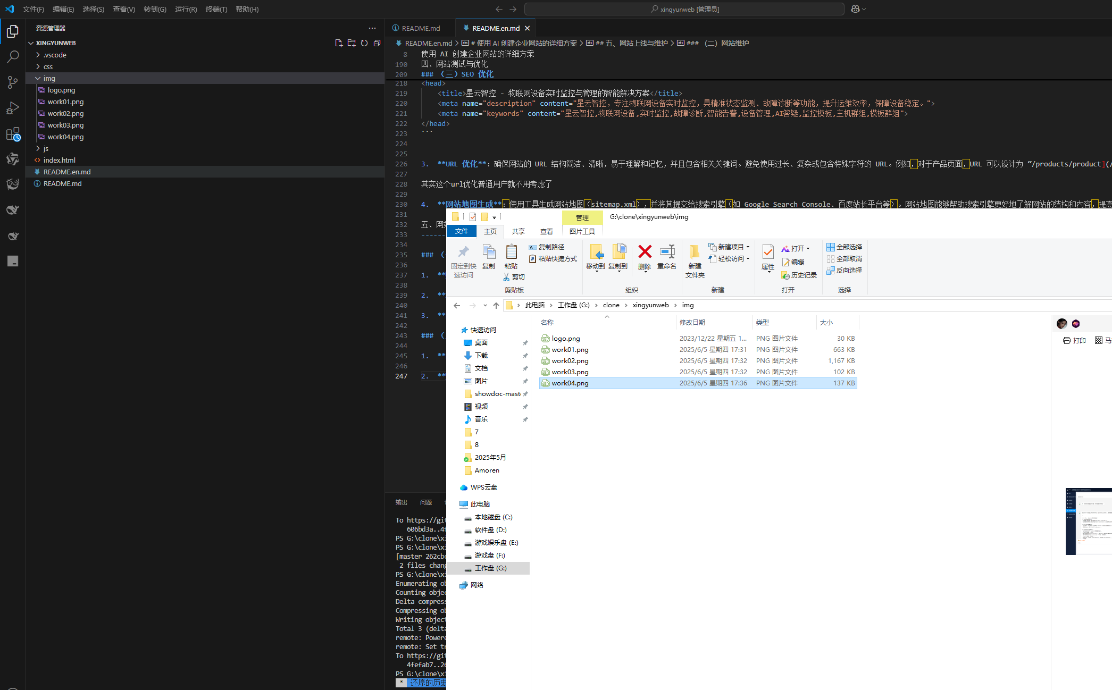This screenshot has height=690, width=1112.
Task: Click the Paste button in ribbon
Action: pyautogui.click(x=511, y=257)
